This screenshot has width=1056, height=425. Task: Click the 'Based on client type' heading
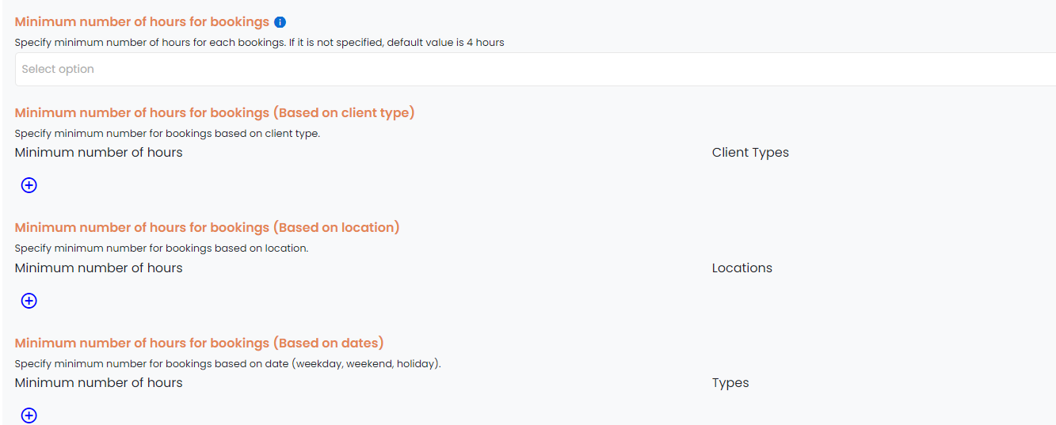[215, 112]
